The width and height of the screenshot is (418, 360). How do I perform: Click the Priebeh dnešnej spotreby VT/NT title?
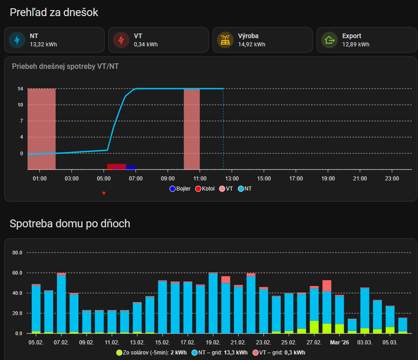tap(66, 67)
